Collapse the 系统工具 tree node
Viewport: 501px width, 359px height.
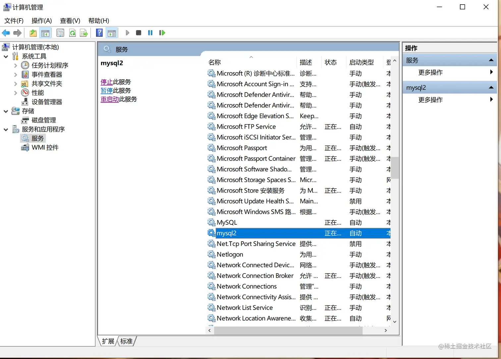tap(6, 57)
